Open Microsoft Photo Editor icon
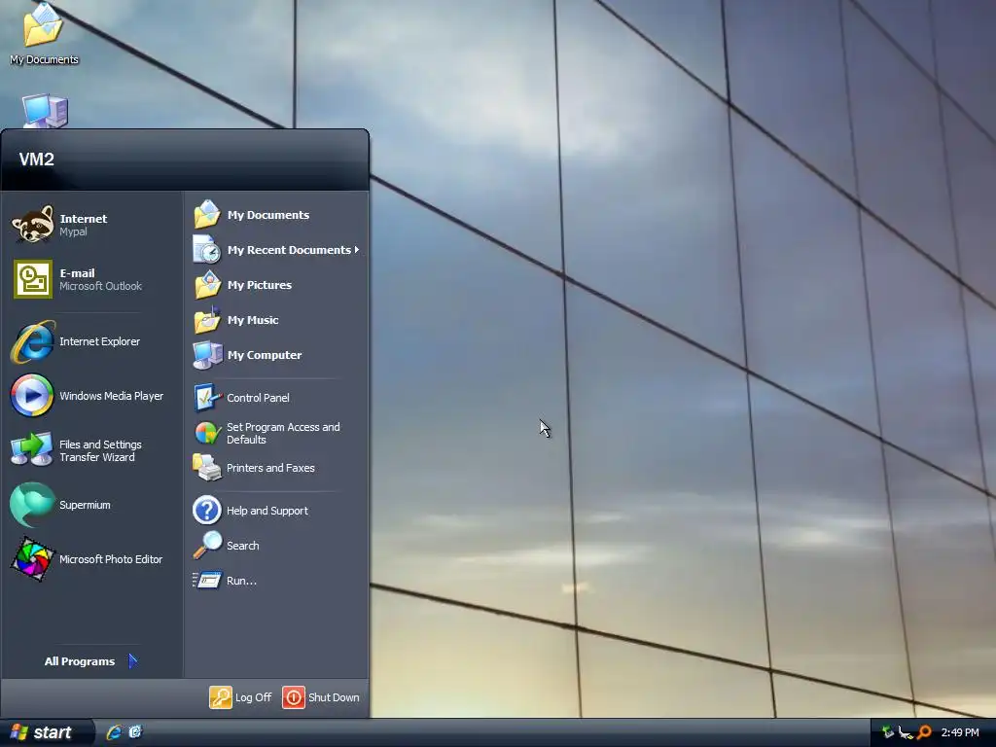 32,559
